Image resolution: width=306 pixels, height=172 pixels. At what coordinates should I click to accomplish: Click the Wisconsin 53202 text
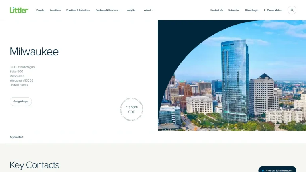[x=22, y=80]
